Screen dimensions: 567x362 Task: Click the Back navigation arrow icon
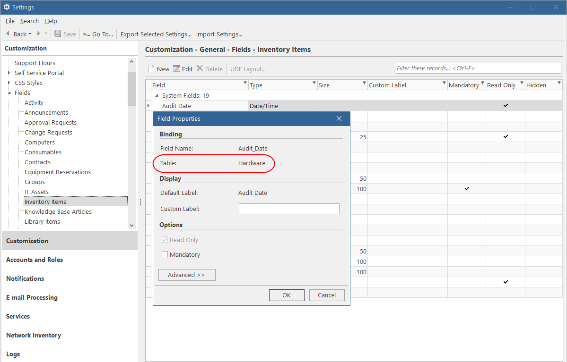pyautogui.click(x=8, y=34)
